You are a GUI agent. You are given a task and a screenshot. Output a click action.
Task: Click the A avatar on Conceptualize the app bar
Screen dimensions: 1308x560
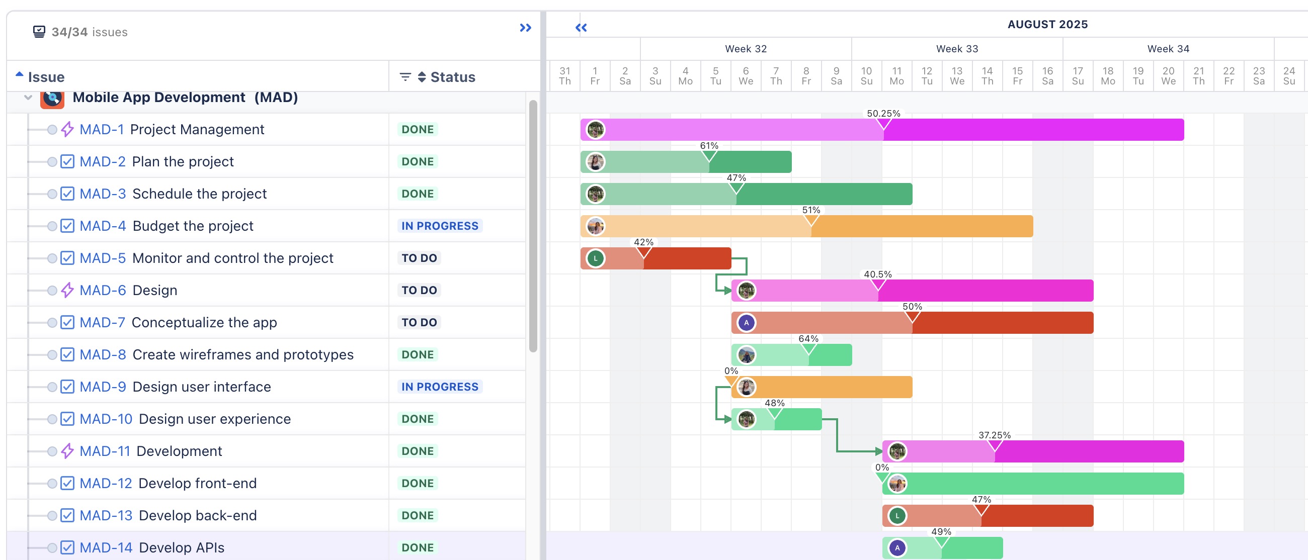(747, 323)
